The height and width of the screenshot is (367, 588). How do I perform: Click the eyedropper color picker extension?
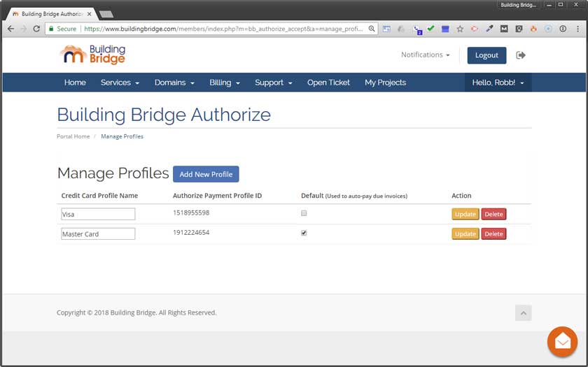[489, 29]
